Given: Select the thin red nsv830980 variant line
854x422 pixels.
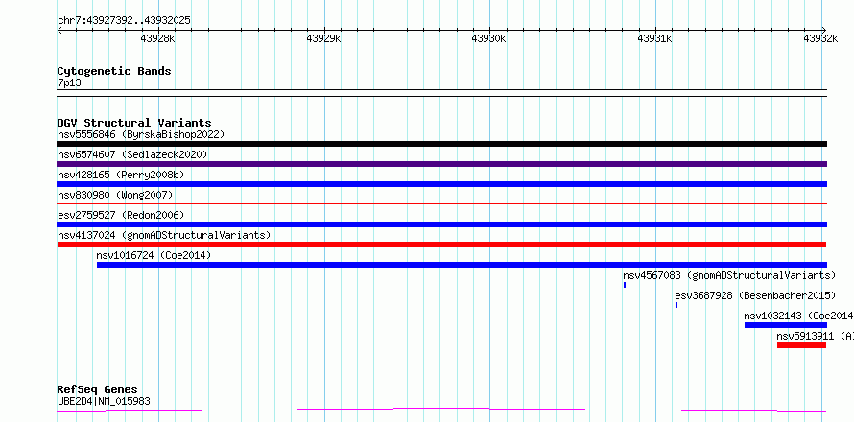Looking at the screenshot, I should 441,203.
